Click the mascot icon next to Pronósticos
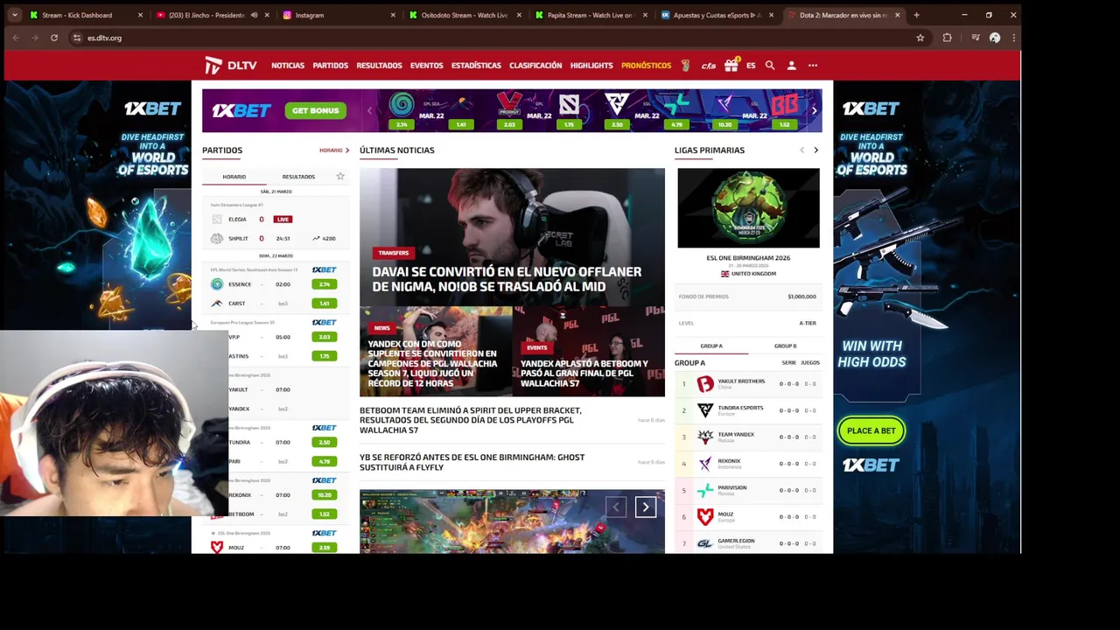1120x630 pixels. (x=685, y=66)
